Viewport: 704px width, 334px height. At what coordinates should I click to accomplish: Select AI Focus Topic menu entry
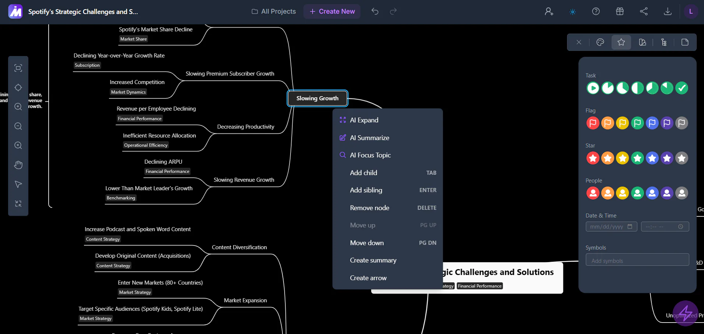click(x=388, y=155)
